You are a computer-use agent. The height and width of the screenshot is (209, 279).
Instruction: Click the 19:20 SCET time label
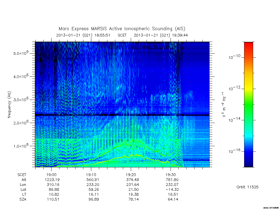[131, 175]
